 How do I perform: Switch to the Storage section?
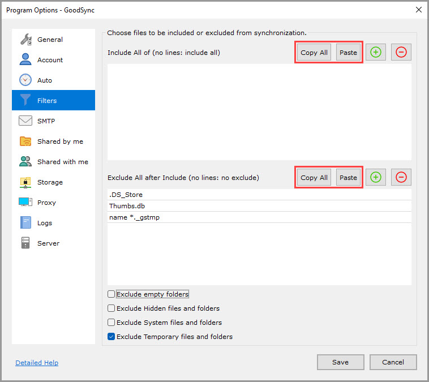[53, 182]
